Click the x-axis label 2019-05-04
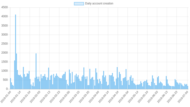The width and height of the screenshot is (190, 107). coord(123,97)
